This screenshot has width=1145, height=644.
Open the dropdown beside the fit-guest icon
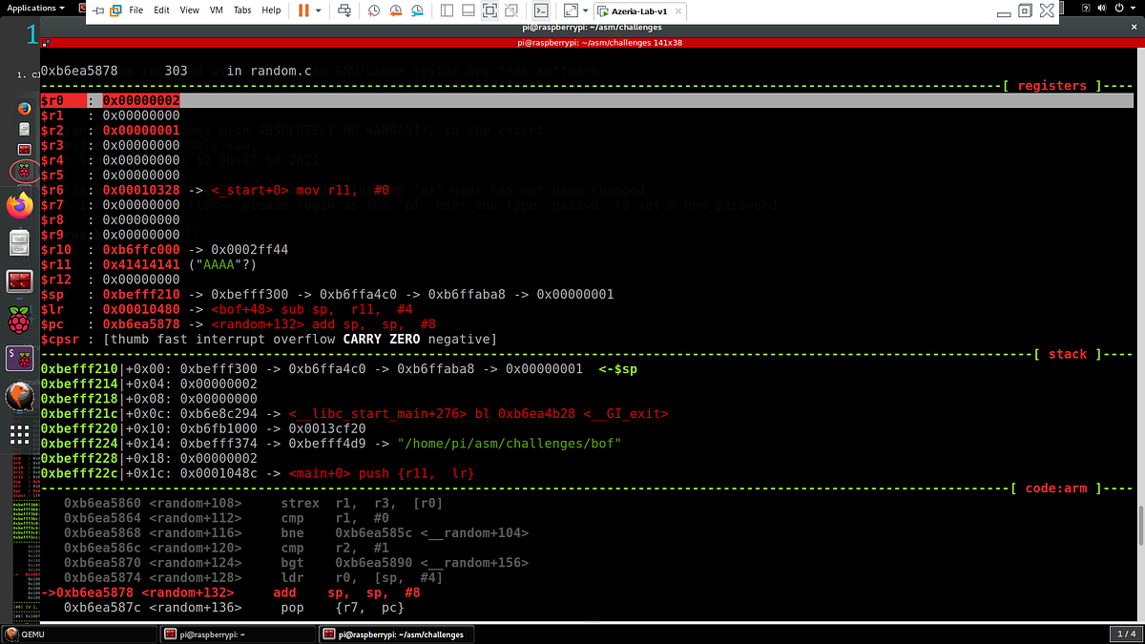(585, 10)
